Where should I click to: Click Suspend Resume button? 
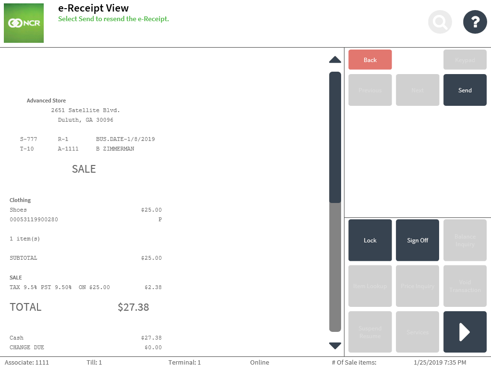pyautogui.click(x=370, y=332)
